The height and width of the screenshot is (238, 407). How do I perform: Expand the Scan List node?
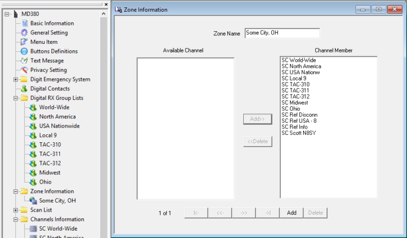[x=15, y=210]
